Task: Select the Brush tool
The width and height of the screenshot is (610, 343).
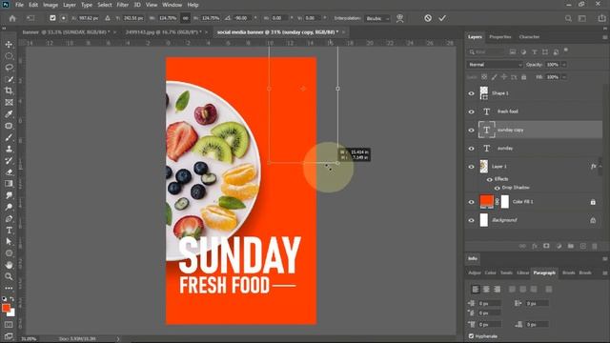Action: [x=9, y=137]
